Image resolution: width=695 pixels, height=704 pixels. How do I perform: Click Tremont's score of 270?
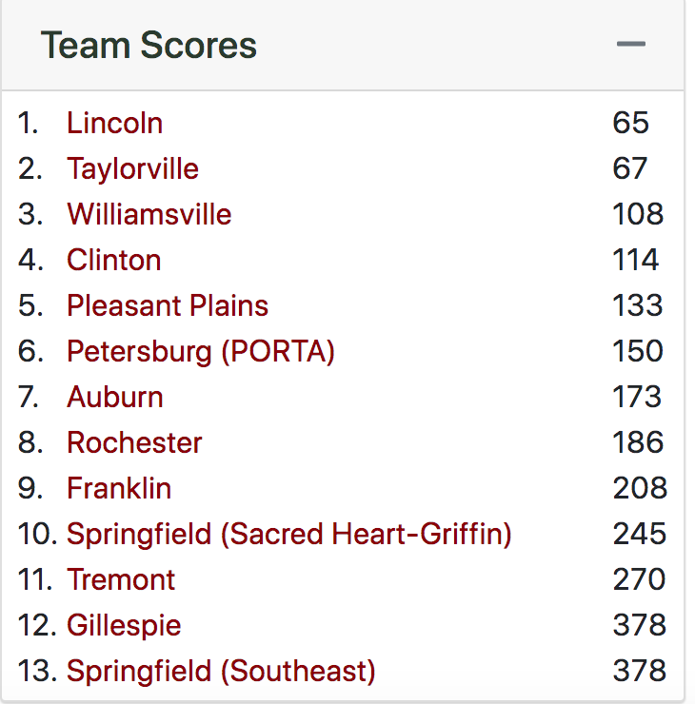[639, 579]
